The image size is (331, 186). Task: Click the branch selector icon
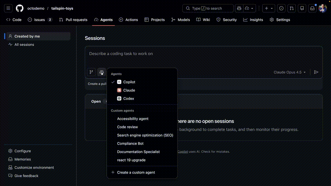[x=91, y=72]
